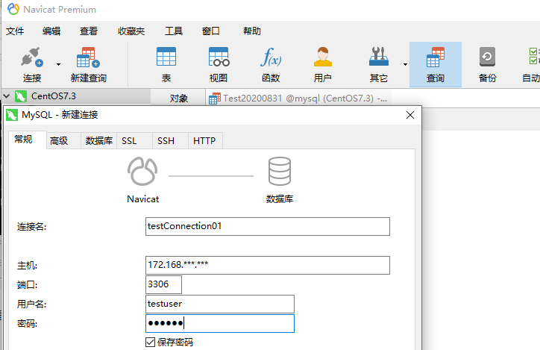Click the Automation (自动) toolbar icon

534,56
